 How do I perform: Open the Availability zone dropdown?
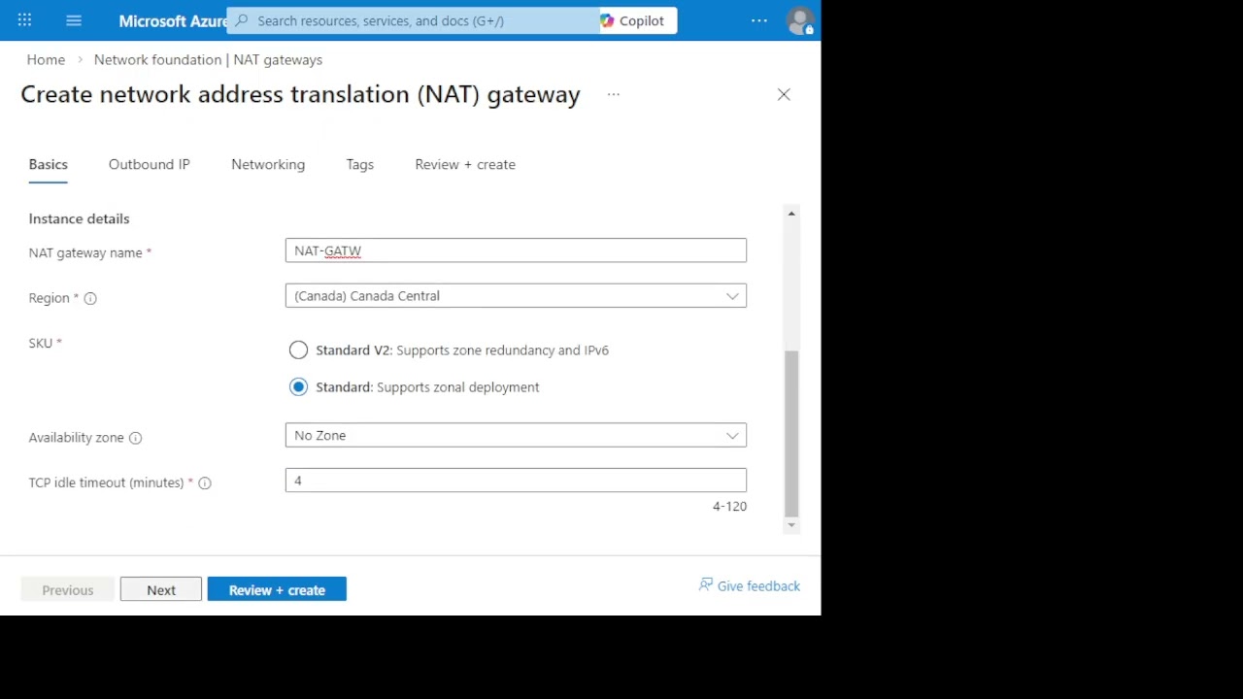[516, 436]
